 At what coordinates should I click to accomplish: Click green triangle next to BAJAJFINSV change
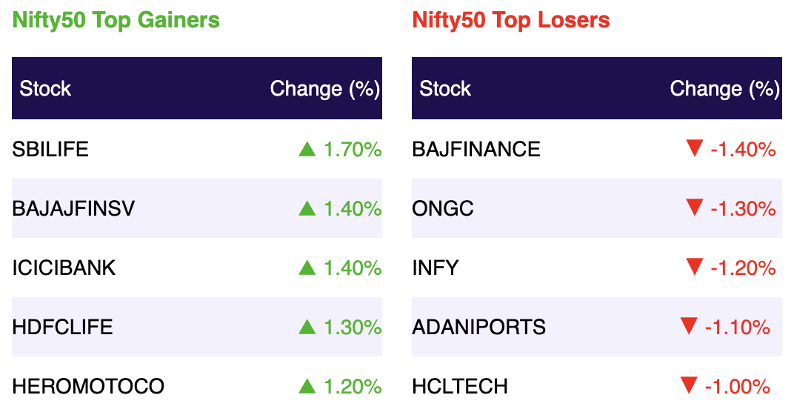[307, 208]
